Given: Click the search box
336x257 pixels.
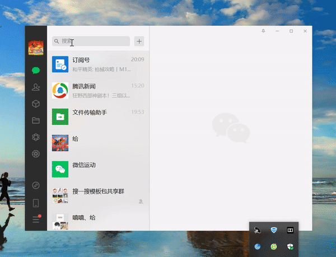Looking at the screenshot, I should pyautogui.click(x=91, y=41).
